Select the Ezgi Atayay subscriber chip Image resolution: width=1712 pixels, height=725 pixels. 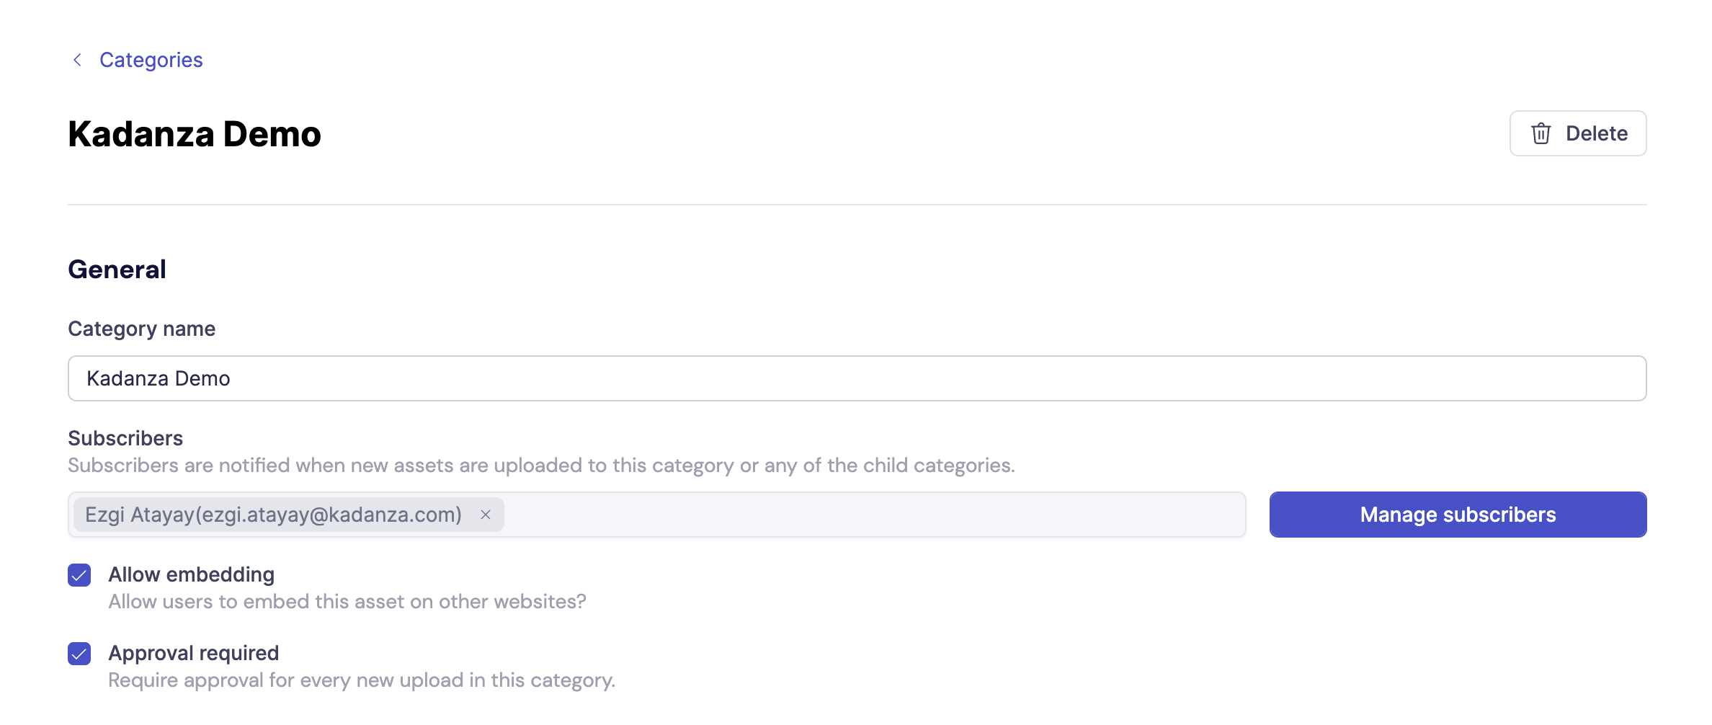coord(274,515)
